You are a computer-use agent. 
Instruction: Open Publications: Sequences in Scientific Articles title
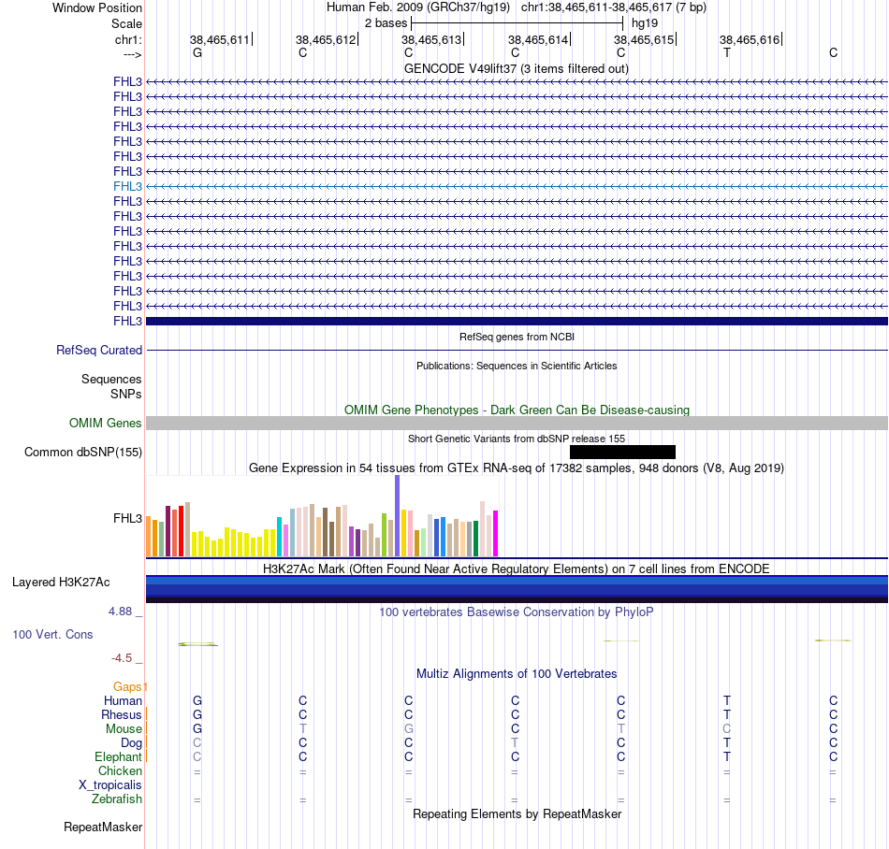point(517,366)
